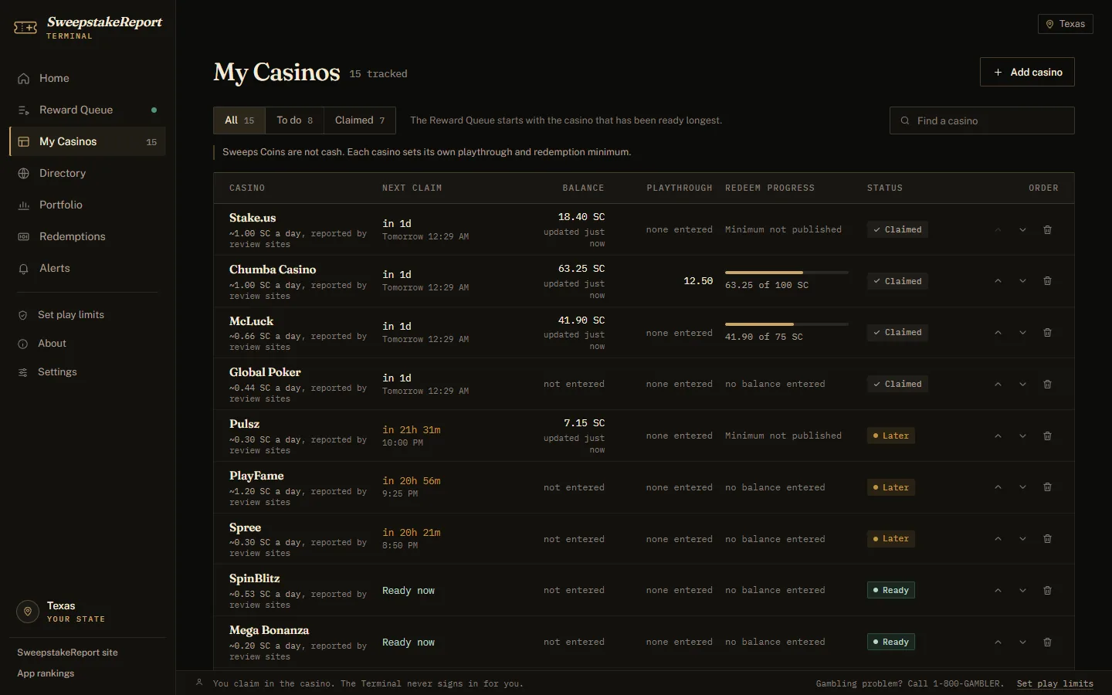This screenshot has height=695, width=1112.
Task: Move Pulsz up in the list
Action: coord(998,436)
